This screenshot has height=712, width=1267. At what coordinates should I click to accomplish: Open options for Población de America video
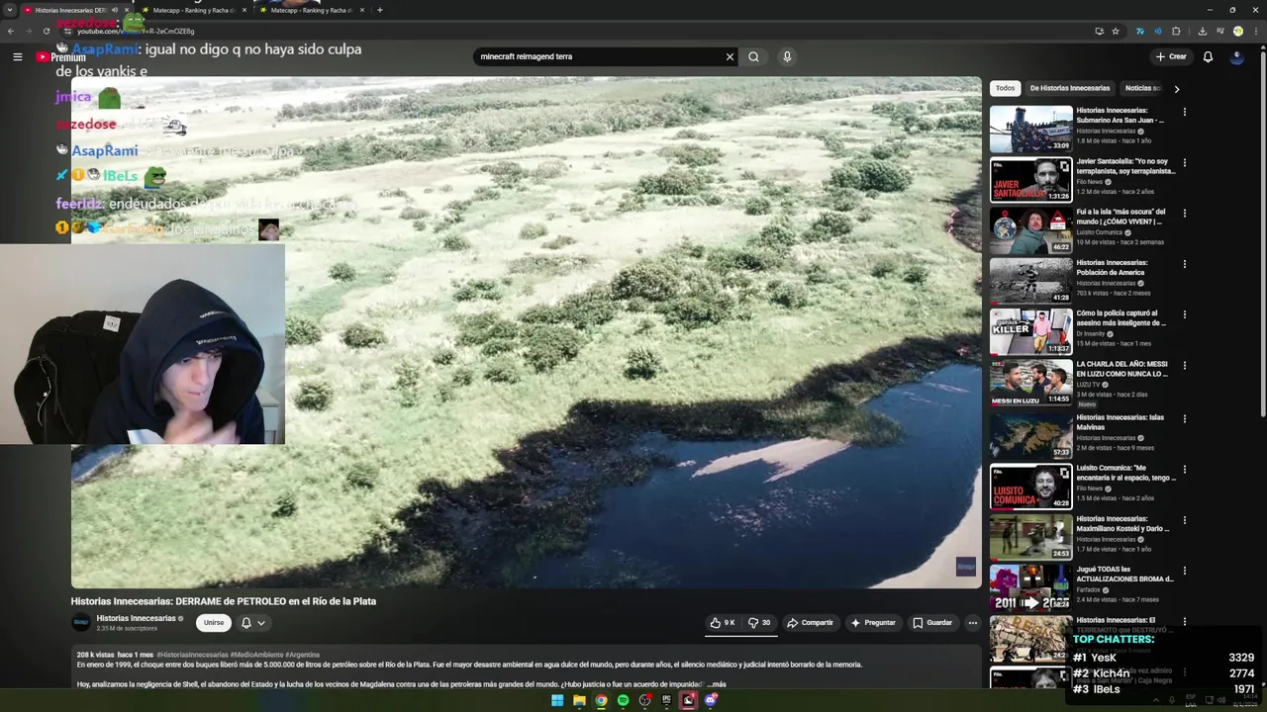point(1184,264)
